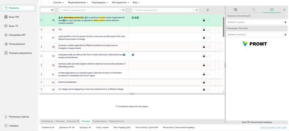The height and width of the screenshot is (131, 289).
Task: Click the filter icon above the segments
Action: click(x=207, y=10)
